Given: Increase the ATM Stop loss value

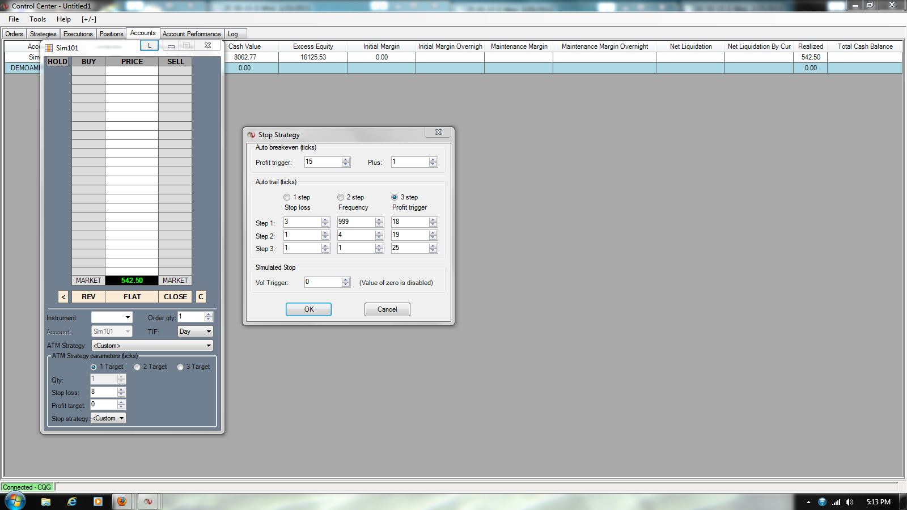Looking at the screenshot, I should coord(121,390).
